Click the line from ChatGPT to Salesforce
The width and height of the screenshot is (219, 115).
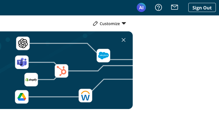(x=59, y=43)
